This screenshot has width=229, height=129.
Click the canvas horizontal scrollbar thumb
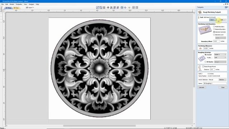pos(99,126)
